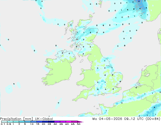
Task: Select the 5–10 mm legend color box
Action: [28, 122]
